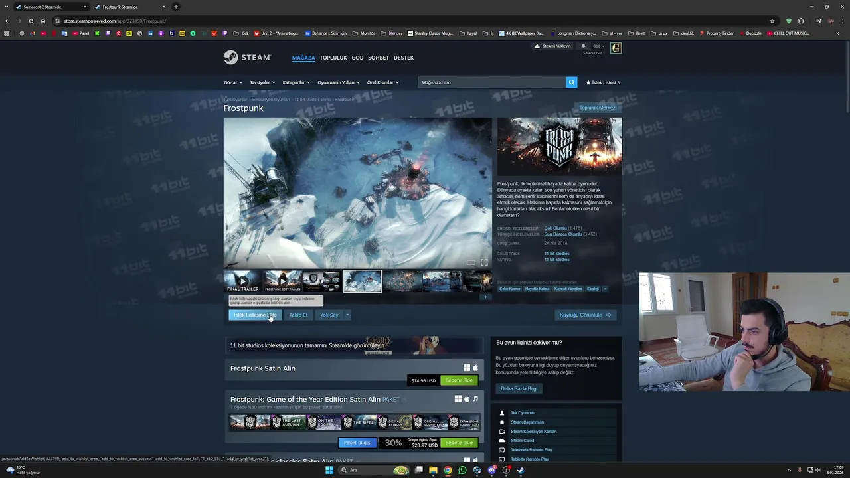850x478 pixels.
Task: Click the plus tag button after Strateji
Action: [x=604, y=289]
